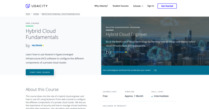Click the START FREE COURSE button
The width and height of the screenshot is (209, 109).
(40, 72)
